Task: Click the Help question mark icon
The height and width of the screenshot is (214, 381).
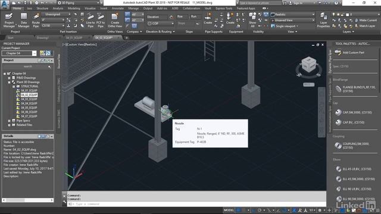Action: pos(336,3)
